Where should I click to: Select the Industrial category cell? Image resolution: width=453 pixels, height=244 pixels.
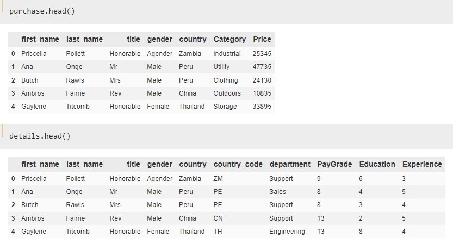[227, 54]
